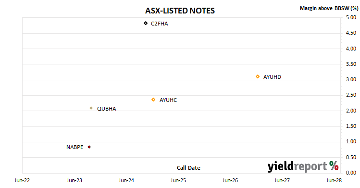This screenshot has height=188, width=360.
Task: Select the QUBHA diamond data point
Action: click(91, 108)
